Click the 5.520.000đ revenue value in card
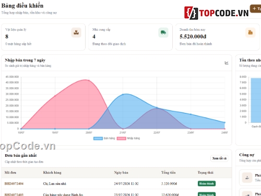Image resolution: width=261 pixels, height=196 pixels. [x=193, y=37]
